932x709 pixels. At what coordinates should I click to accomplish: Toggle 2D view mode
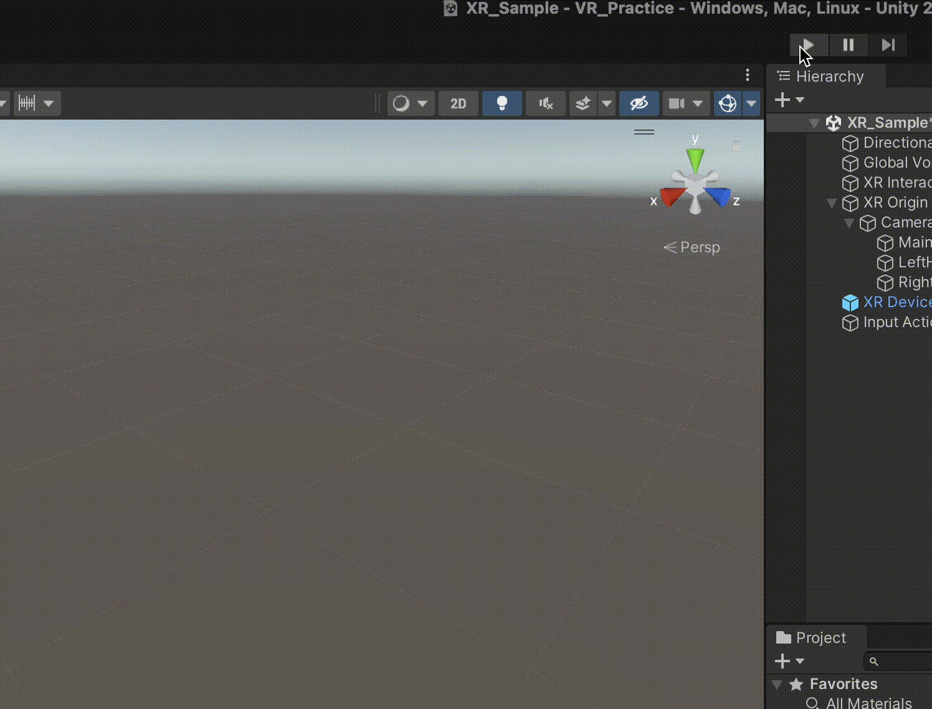(x=459, y=103)
